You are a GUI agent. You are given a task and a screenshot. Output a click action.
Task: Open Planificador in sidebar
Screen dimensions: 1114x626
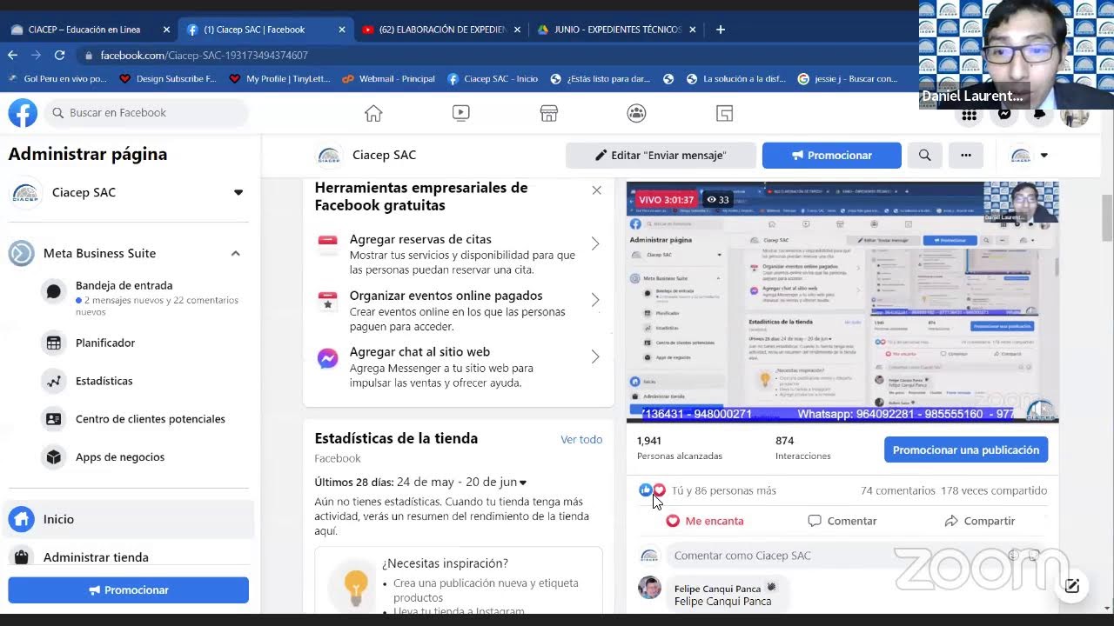pos(105,343)
